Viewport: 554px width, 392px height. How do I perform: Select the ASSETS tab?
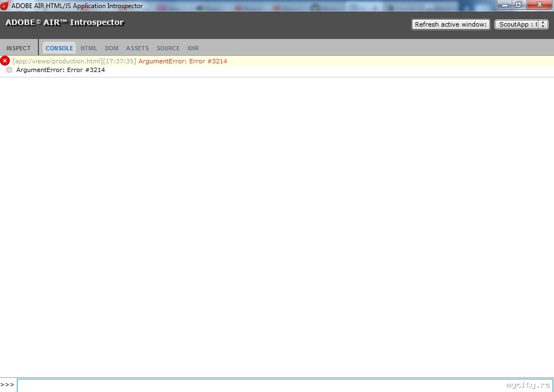tap(137, 48)
